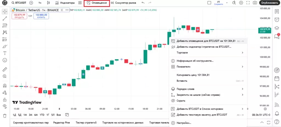Switch to fullscreen mode
Viewport: 281px width, 127px height.
[x=248, y=3]
